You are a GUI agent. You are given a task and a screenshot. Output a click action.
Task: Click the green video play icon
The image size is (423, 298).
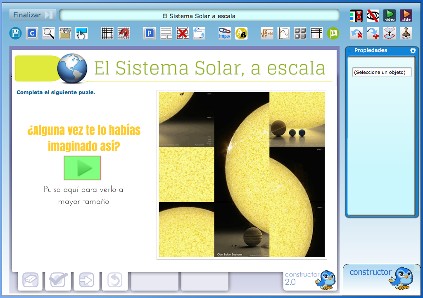click(390, 16)
